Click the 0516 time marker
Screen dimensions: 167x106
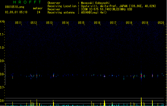[97, 23]
